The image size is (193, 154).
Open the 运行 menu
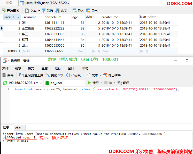pyautogui.click(x=58, y=68)
